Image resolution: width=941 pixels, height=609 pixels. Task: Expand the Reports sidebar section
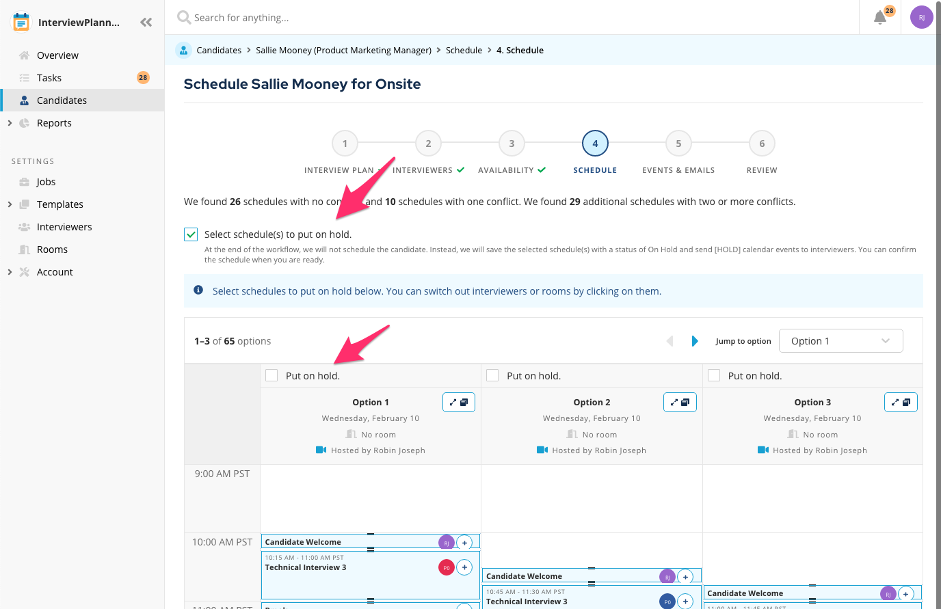10,123
